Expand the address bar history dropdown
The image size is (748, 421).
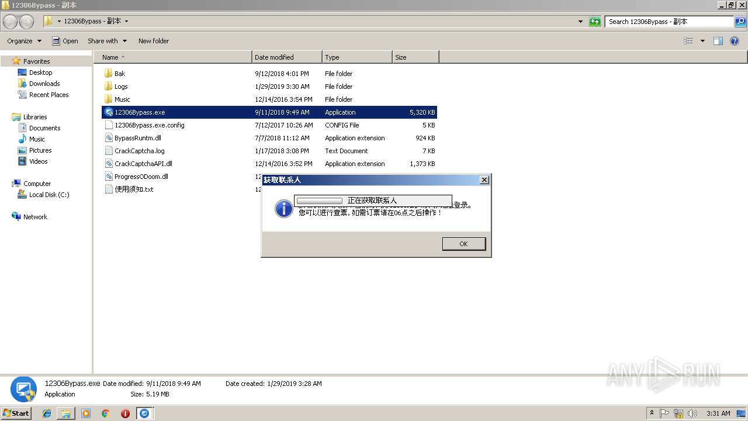point(580,22)
